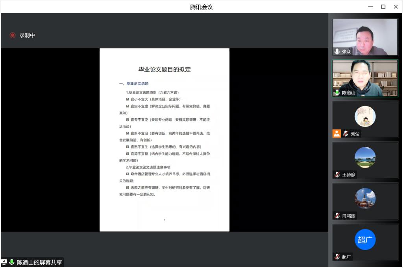
Task: Select 陈道山's highlighted video thumbnail
Action: tap(365, 78)
